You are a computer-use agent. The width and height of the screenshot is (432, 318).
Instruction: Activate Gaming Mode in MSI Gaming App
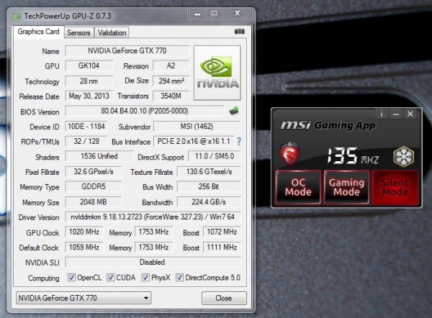(346, 187)
